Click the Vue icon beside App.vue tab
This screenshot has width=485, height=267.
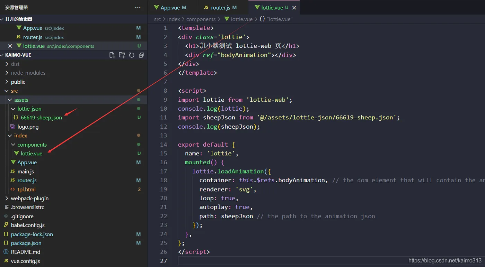click(x=156, y=8)
